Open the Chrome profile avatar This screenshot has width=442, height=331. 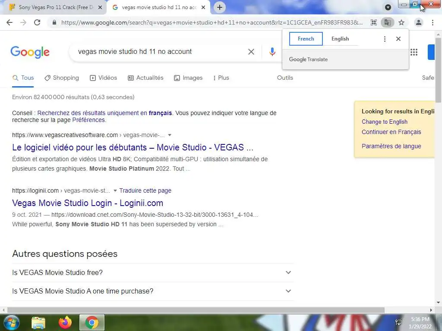coord(419,22)
